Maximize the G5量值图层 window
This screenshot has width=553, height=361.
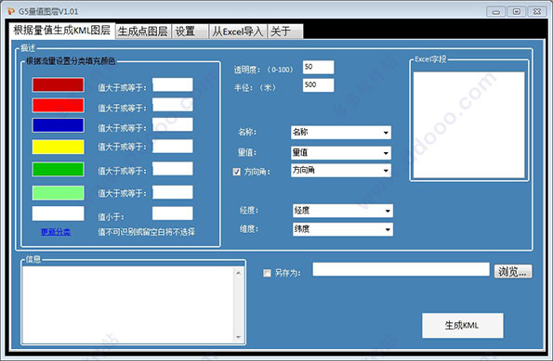pos(517,12)
